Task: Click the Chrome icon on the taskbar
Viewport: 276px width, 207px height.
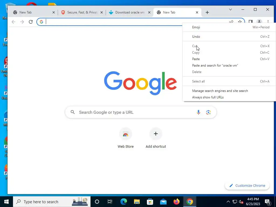Action: pyautogui.click(x=189, y=202)
